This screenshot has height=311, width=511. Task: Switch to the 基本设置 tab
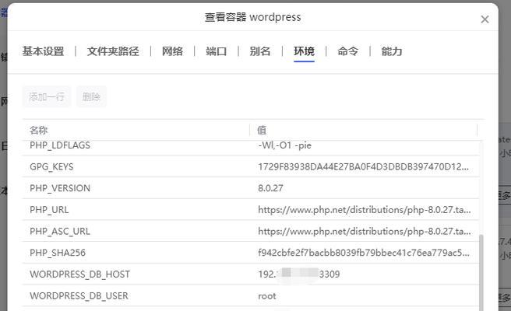(43, 51)
